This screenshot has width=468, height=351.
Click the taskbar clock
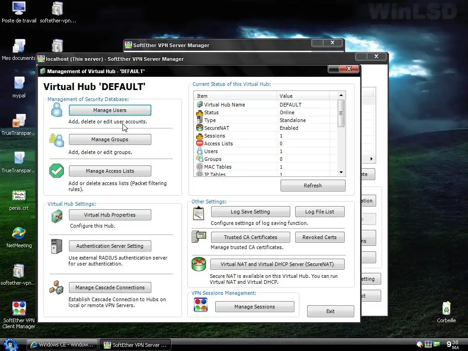tap(453, 345)
